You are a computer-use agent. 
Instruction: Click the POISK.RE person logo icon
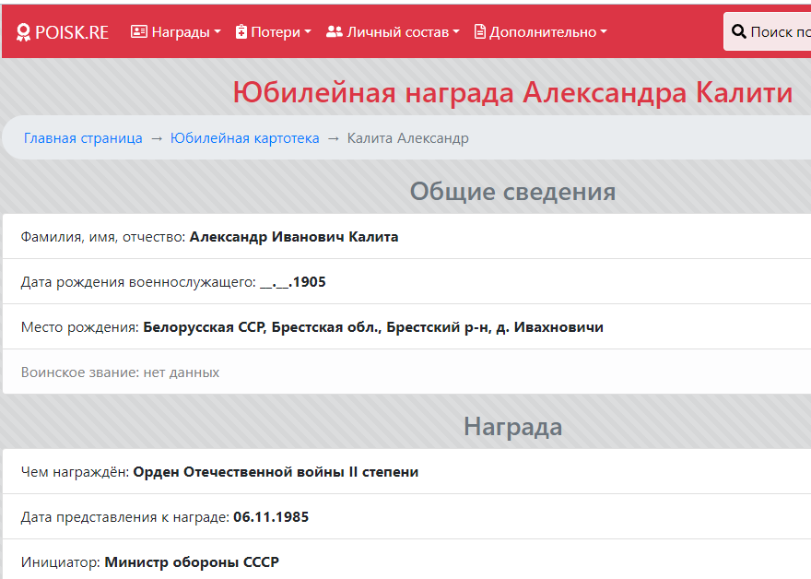coord(22,30)
